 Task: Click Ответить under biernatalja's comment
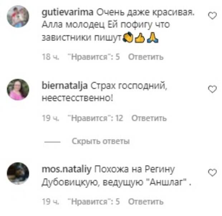[x=149, y=118]
